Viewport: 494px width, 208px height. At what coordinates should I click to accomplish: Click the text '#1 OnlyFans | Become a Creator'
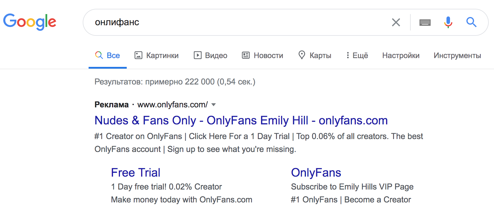point(351,199)
